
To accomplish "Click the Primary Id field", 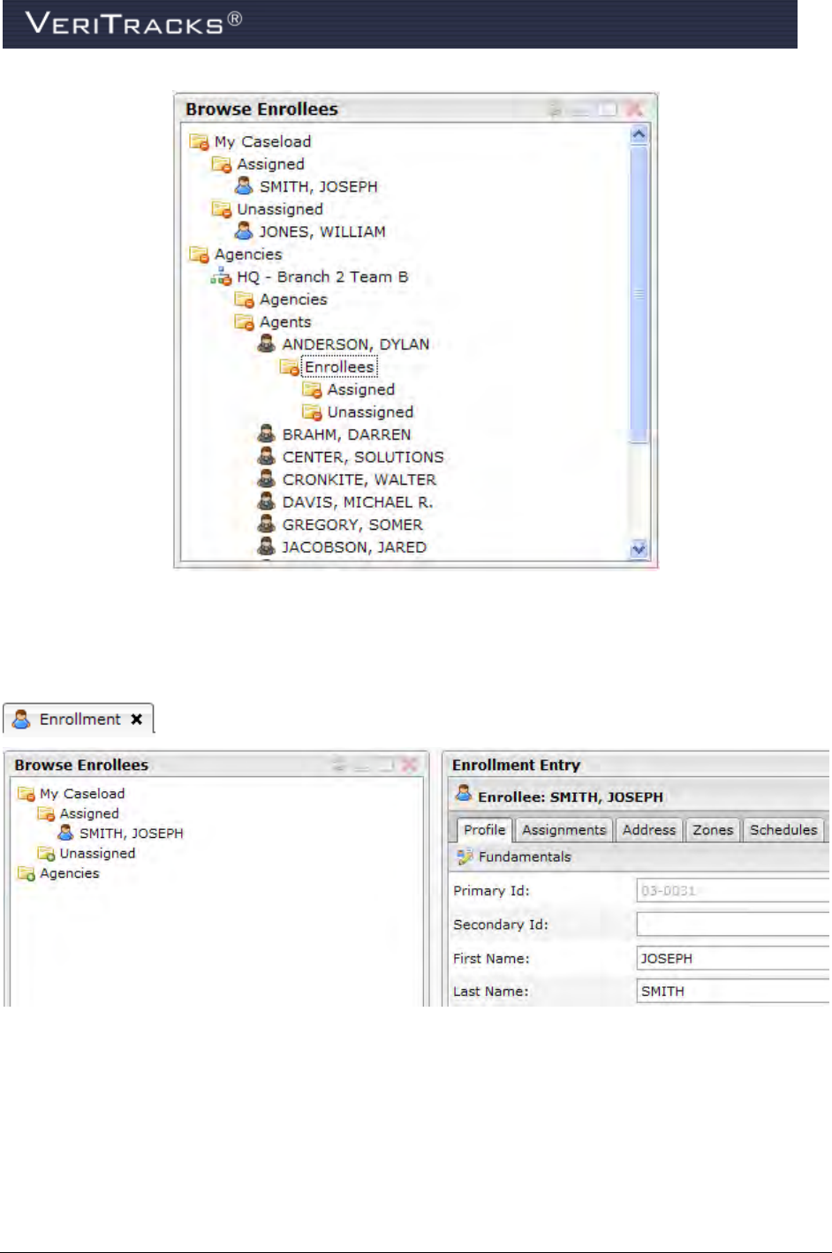I will coord(732,890).
